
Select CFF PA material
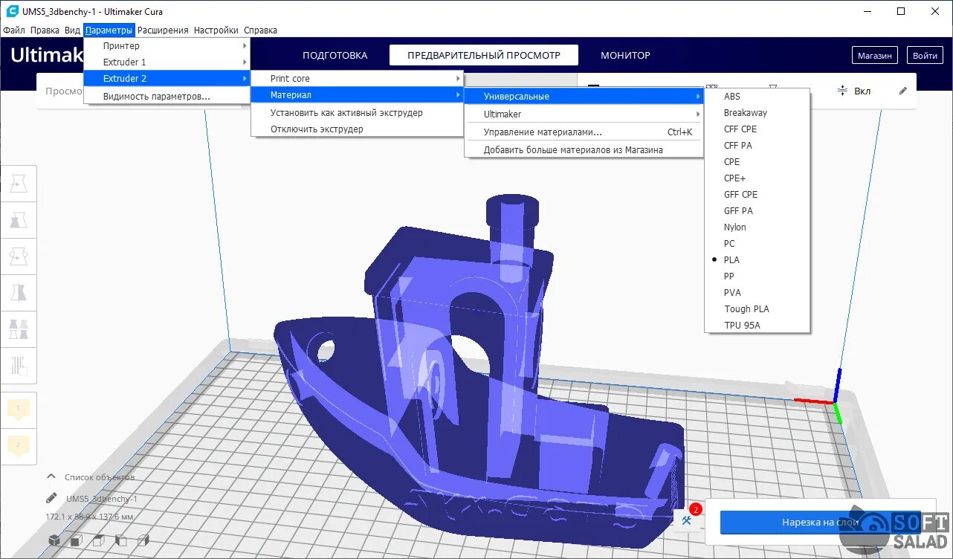pos(757,146)
